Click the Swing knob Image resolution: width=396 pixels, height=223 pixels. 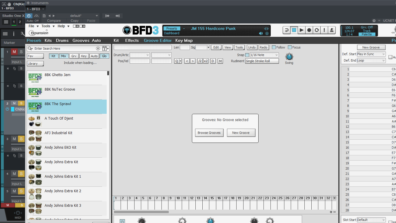[x=289, y=57]
